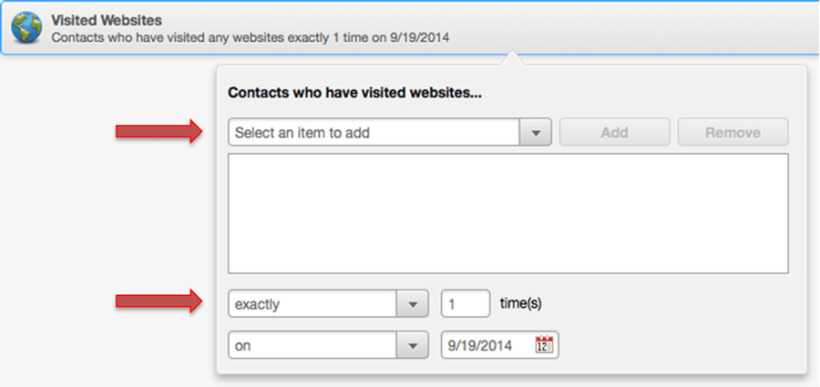Screen dimensions: 820x387
Task: Click the 'time(s)' label
Action: [521, 304]
